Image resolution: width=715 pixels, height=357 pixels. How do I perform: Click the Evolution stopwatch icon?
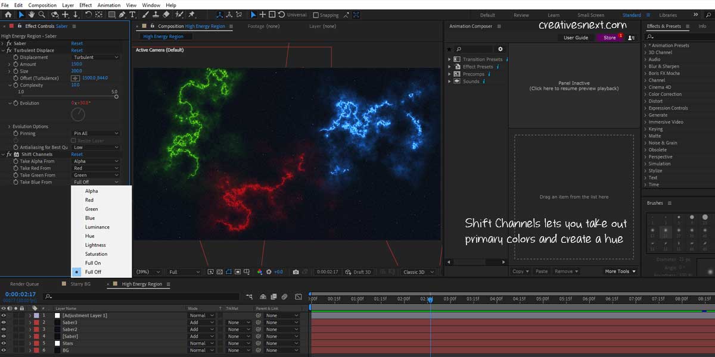(x=15, y=103)
